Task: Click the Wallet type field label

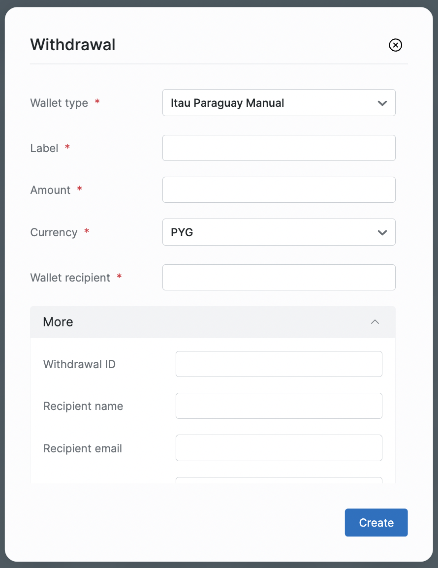Action: coord(59,103)
